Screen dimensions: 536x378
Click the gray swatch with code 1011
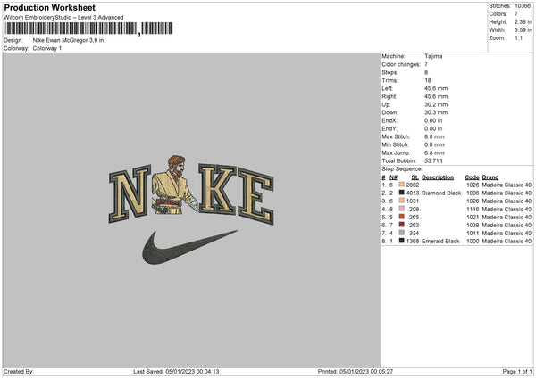402,233
